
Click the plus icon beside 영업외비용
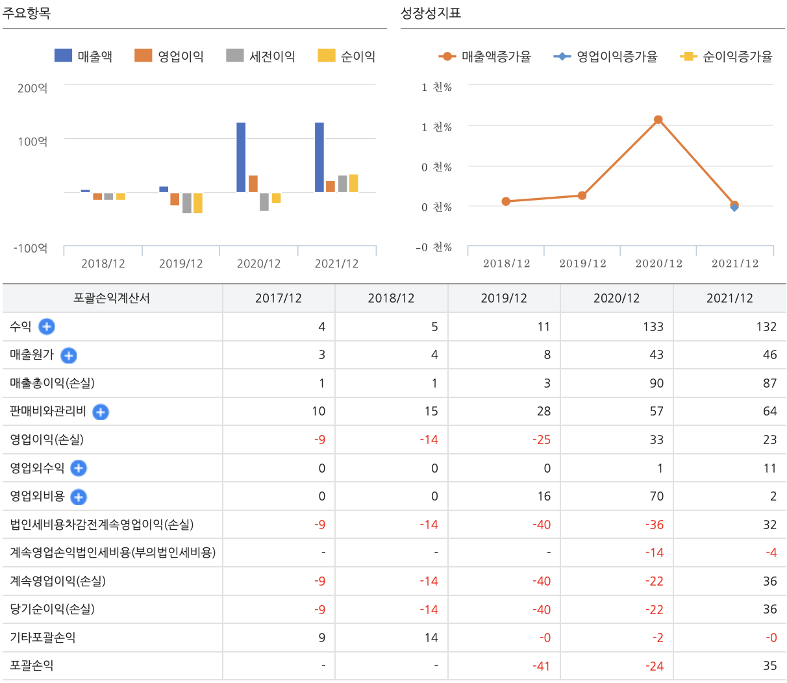pos(77,497)
